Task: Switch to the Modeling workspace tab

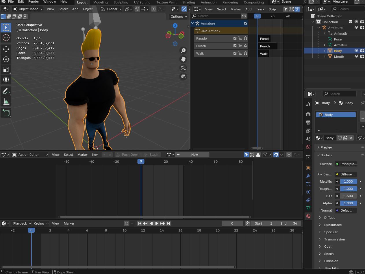Action: pos(100,2)
